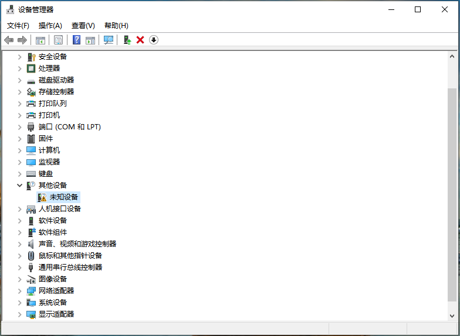Screen dimensions: 460x336
Task: Open the 操作(A) menu
Action: [50, 26]
